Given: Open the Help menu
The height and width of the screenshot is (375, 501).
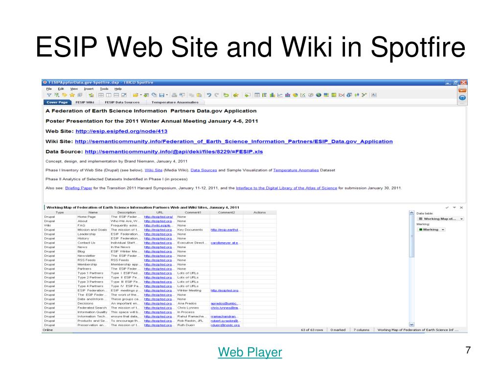Looking at the screenshot, I should [118, 89].
